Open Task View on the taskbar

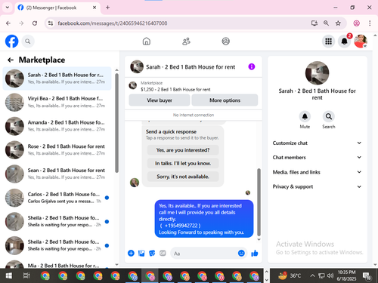pos(26,275)
